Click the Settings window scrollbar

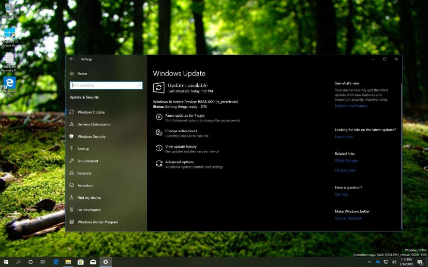pyautogui.click(x=401, y=156)
